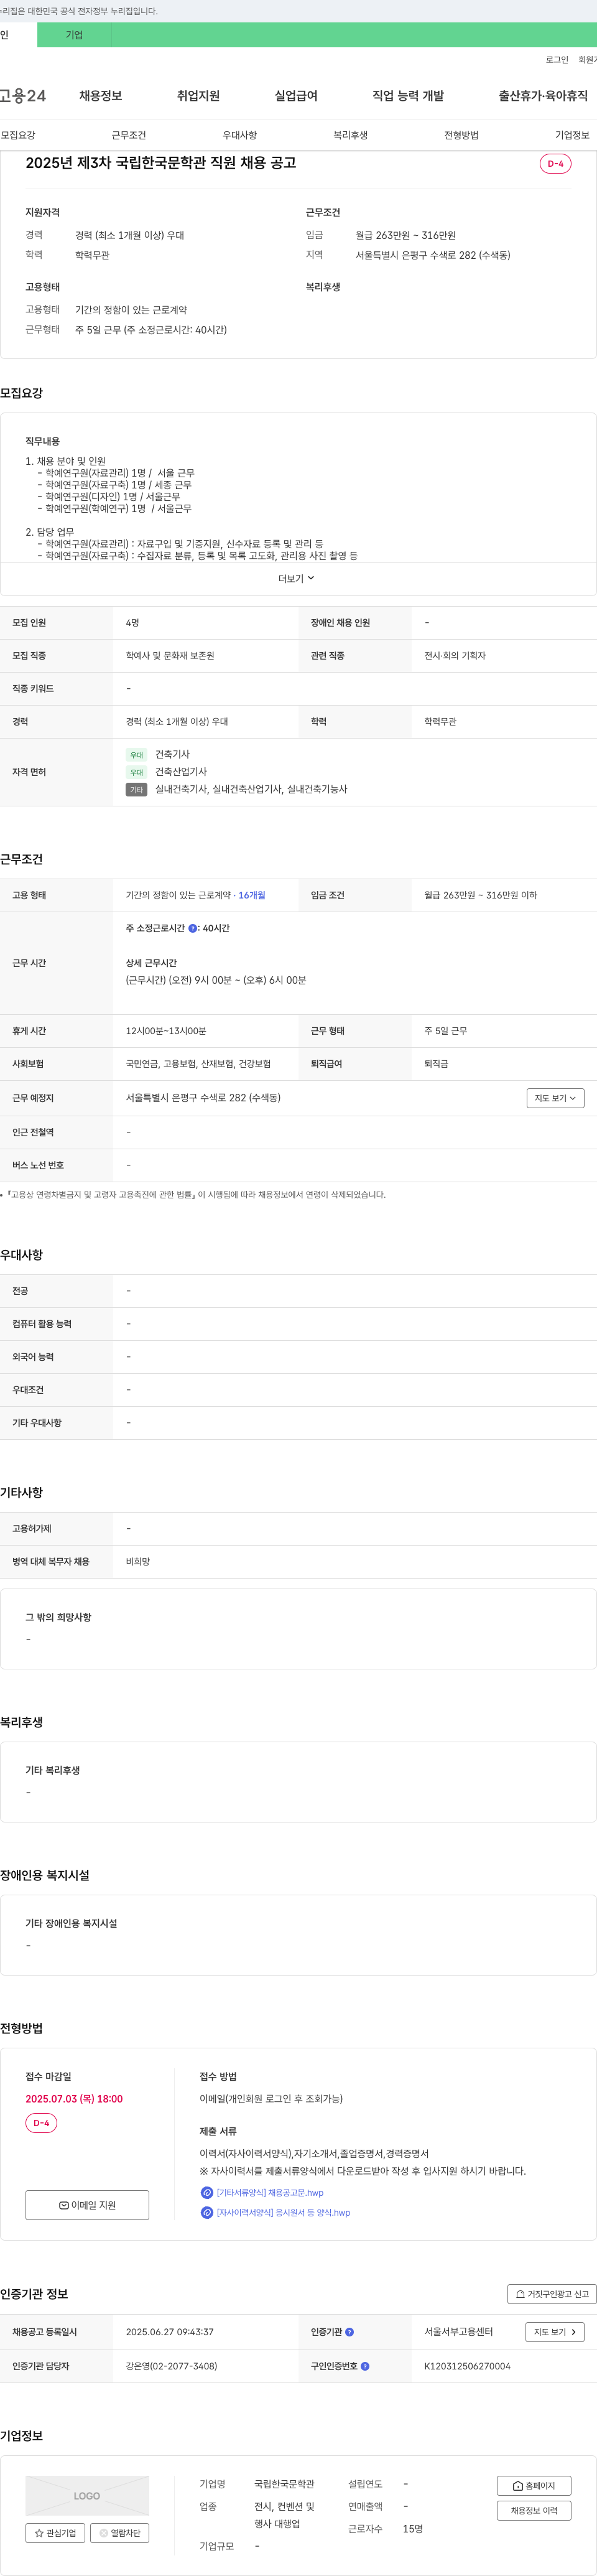Screen dimensions: 597x2576
Task: Open the 직업 능력 개발 menu
Action: click(408, 96)
